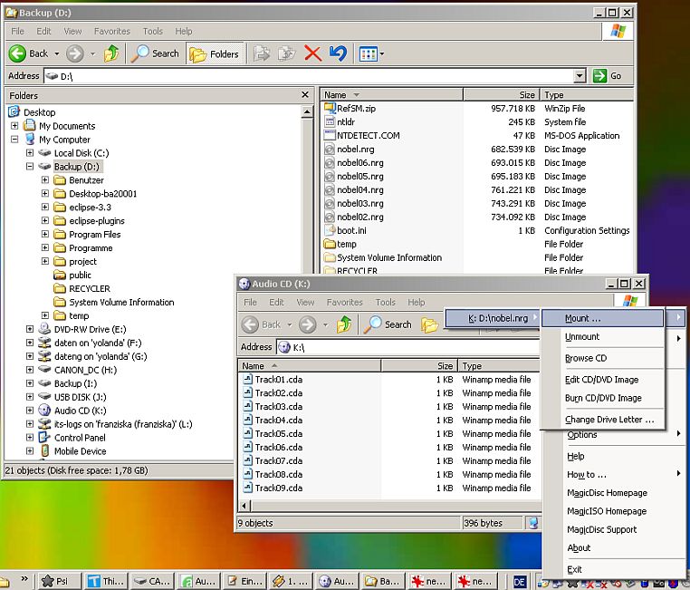Click the Back button in Backup window
The width and height of the screenshot is (690, 590).
coord(29,53)
